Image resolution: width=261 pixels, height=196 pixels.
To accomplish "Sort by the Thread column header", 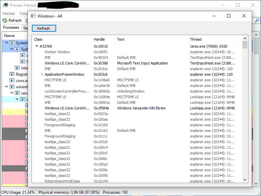I will tap(213, 39).
